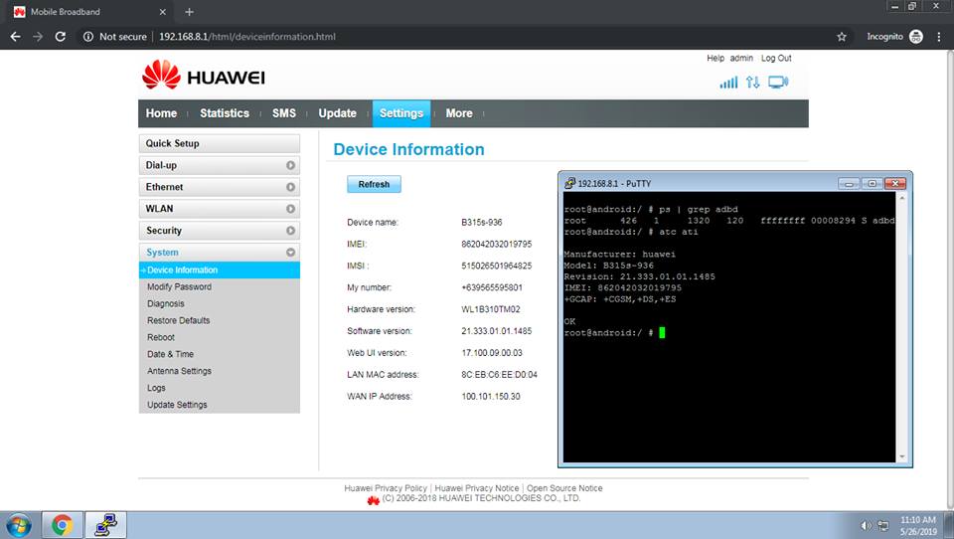Expand the Security menu section
This screenshot has height=539, width=954.
click(219, 231)
